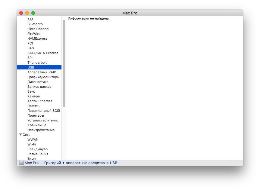Open Графика/Мониторы section
Image resolution: width=260 pixels, height=190 pixels.
pos(43,77)
